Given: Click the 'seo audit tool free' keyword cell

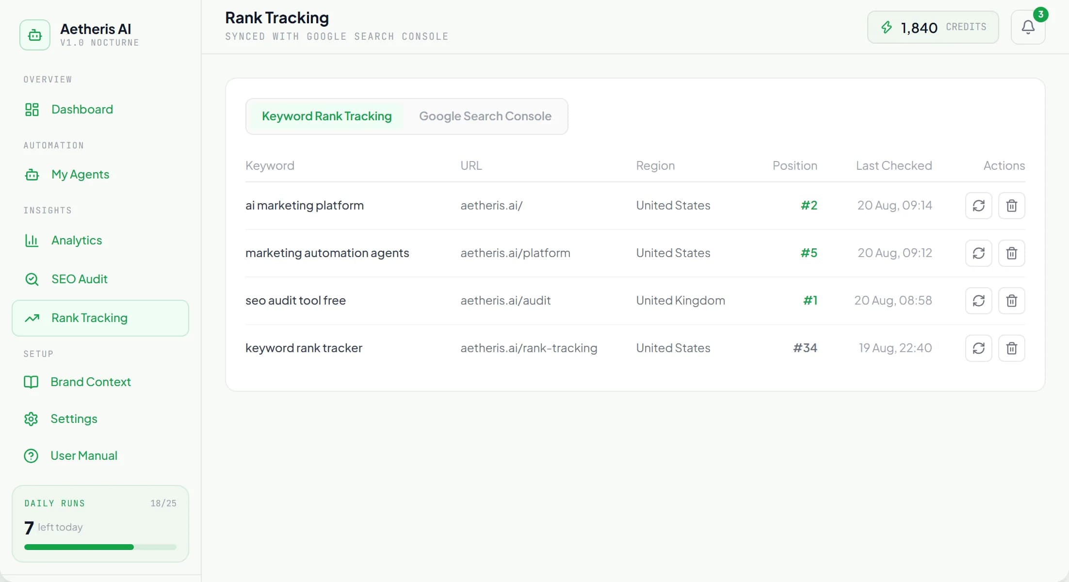Looking at the screenshot, I should pos(295,301).
